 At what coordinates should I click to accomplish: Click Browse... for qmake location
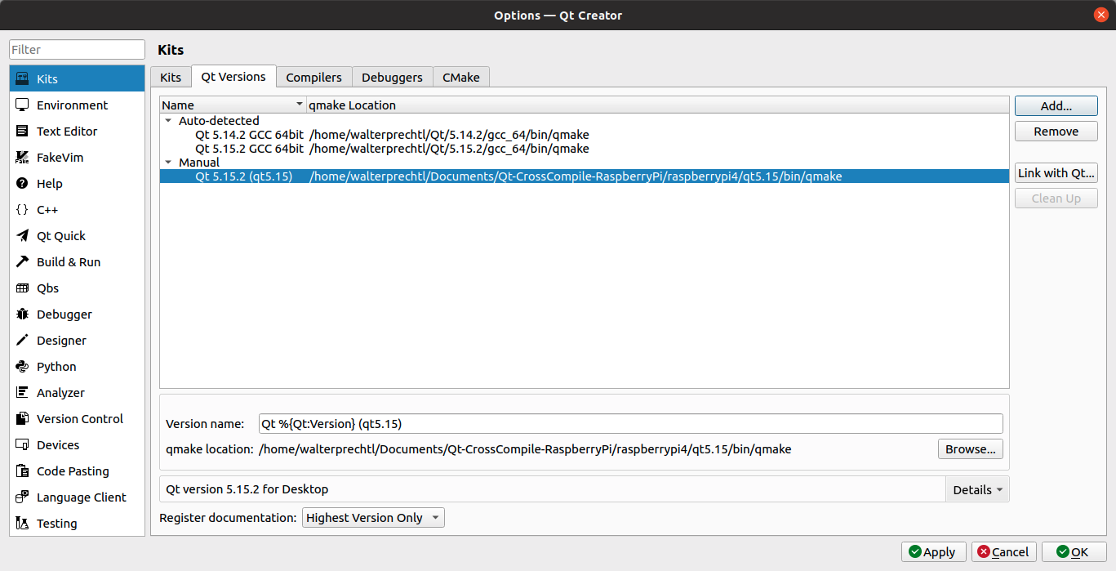pos(971,449)
